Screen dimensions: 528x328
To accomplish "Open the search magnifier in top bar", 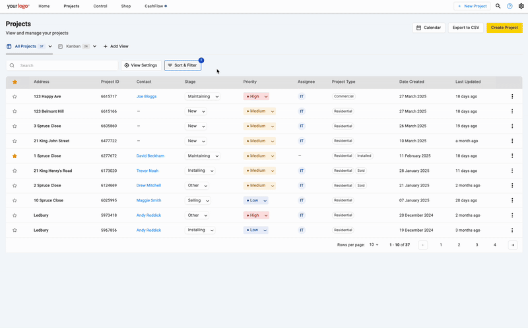I will click(498, 6).
